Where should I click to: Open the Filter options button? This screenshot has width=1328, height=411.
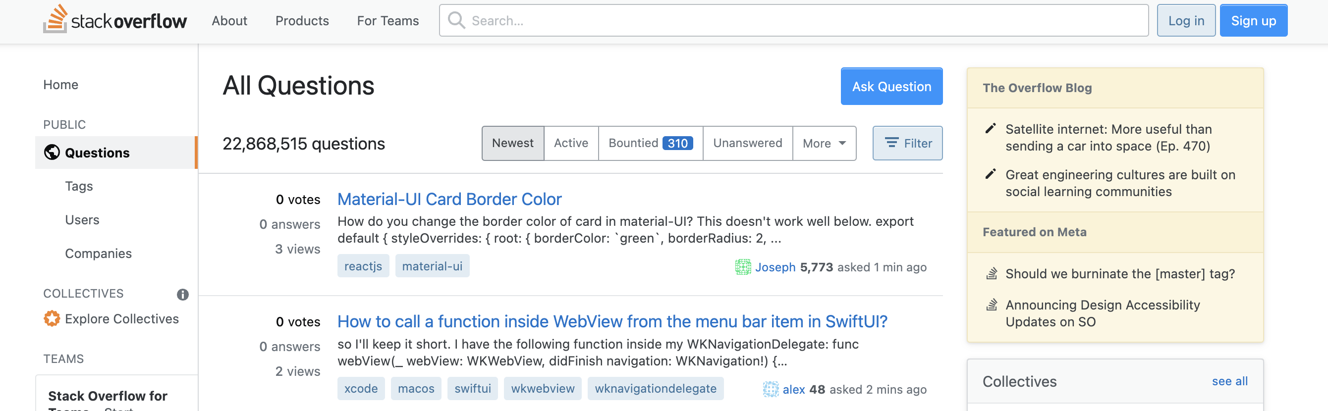click(907, 143)
